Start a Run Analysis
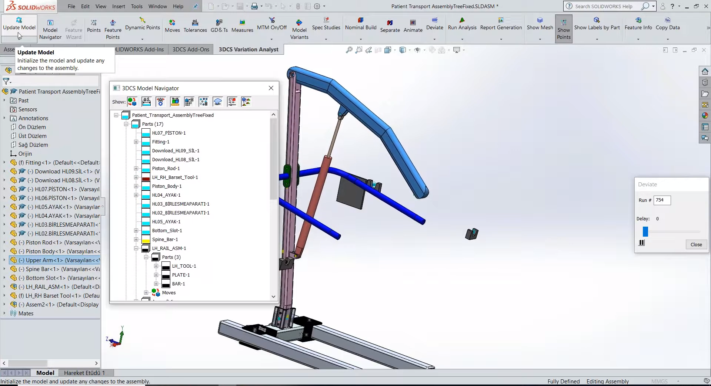The width and height of the screenshot is (711, 386). click(x=462, y=26)
